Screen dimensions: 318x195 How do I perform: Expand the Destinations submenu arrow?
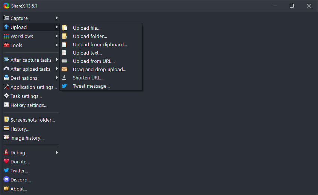pos(57,78)
